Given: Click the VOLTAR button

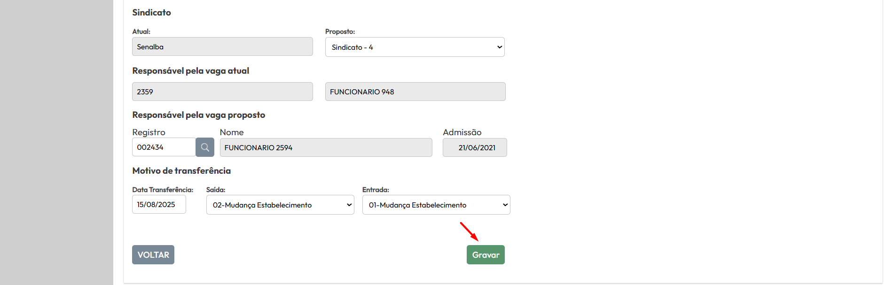Looking at the screenshot, I should (153, 255).
